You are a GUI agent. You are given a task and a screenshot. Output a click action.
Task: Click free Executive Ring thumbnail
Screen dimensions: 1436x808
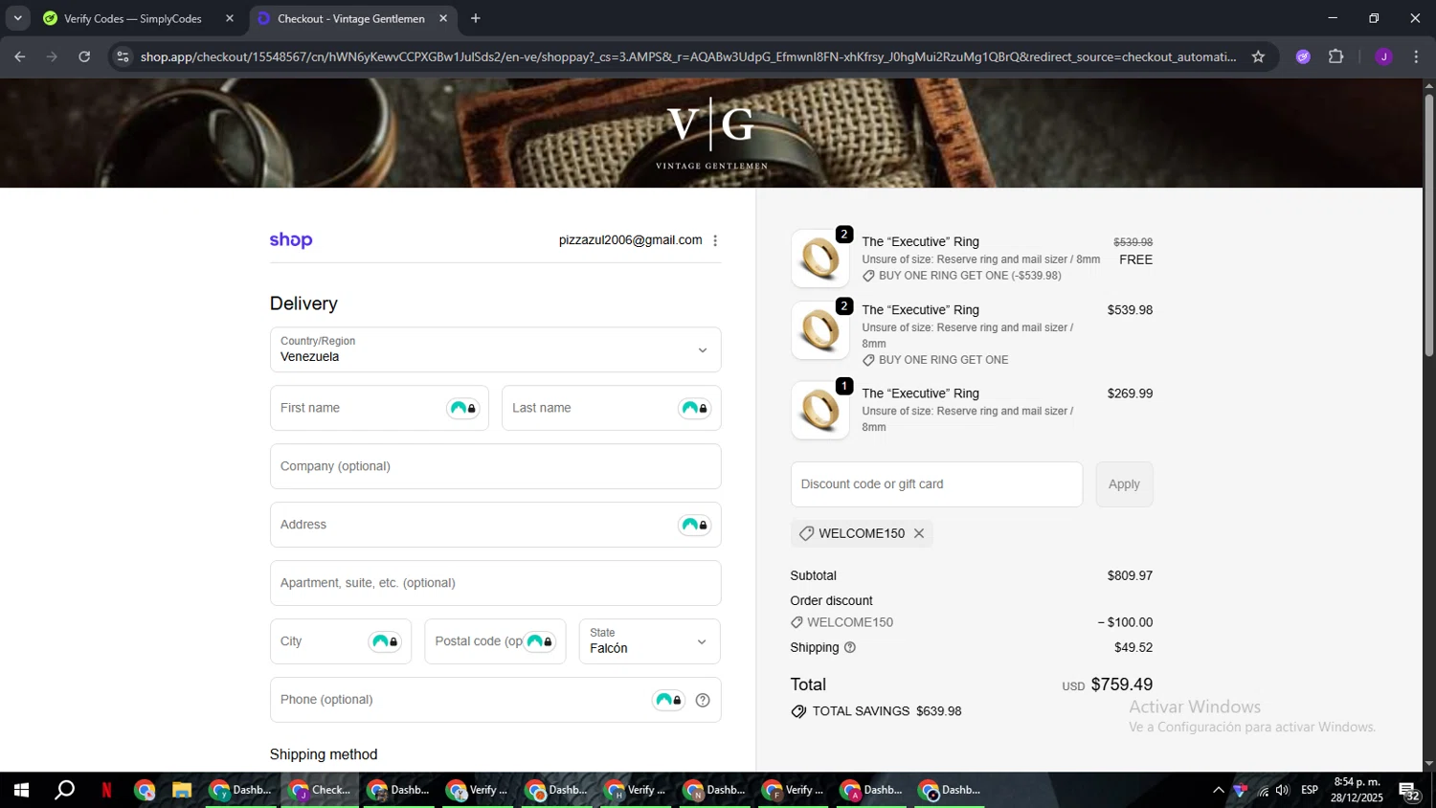pyautogui.click(x=820, y=258)
